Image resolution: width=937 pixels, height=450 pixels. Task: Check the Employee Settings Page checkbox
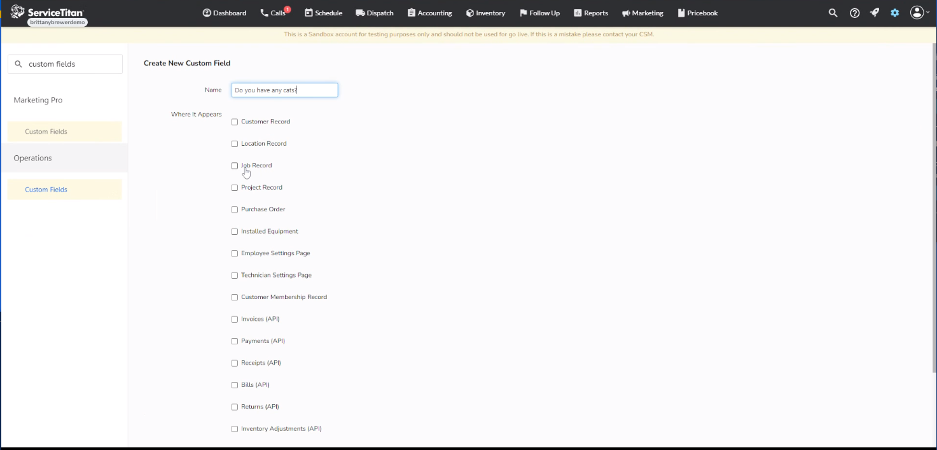coord(235,253)
